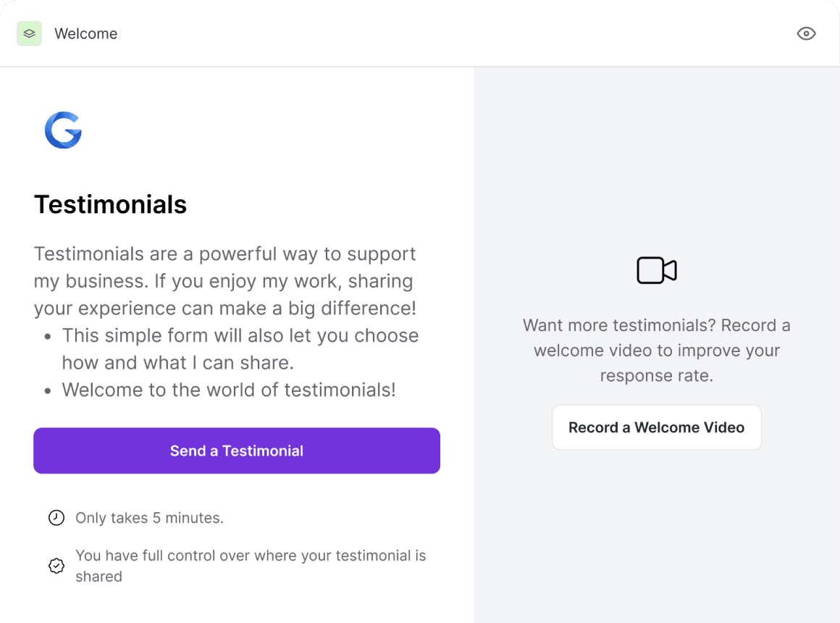
Task: Click the purple Send a Testimonial bar
Action: (x=237, y=451)
